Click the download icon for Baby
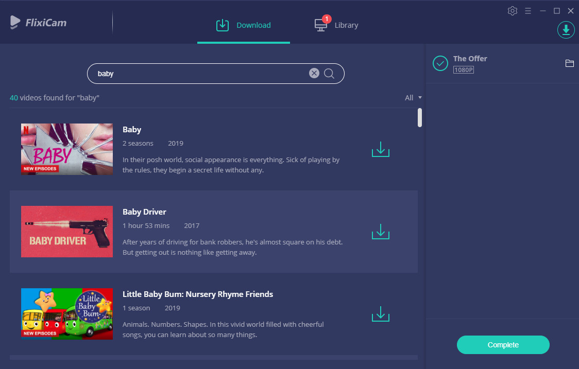579x369 pixels. point(380,149)
